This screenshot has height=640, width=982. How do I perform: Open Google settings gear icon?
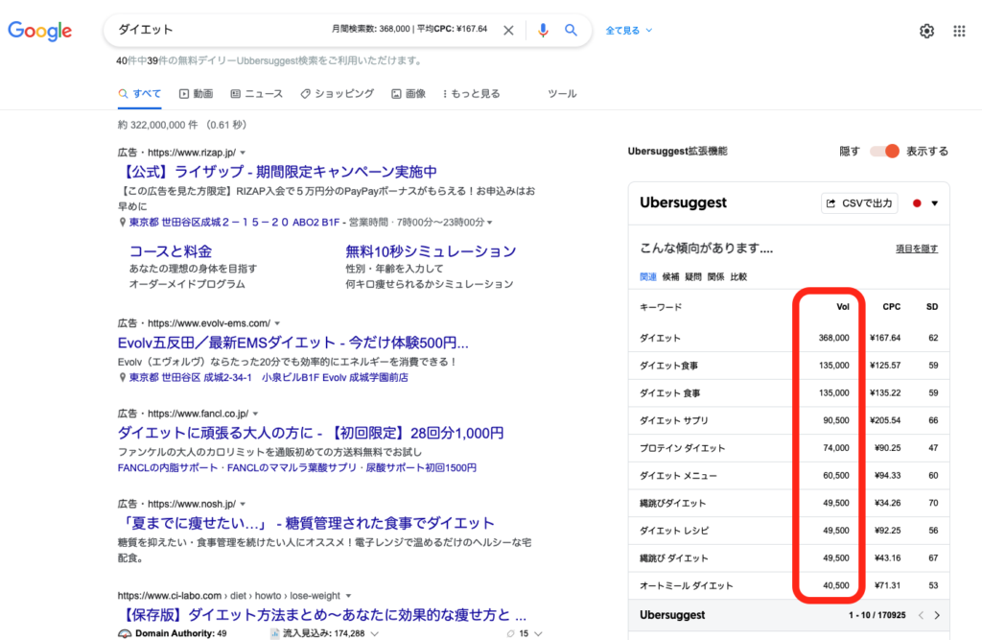pyautogui.click(x=927, y=31)
